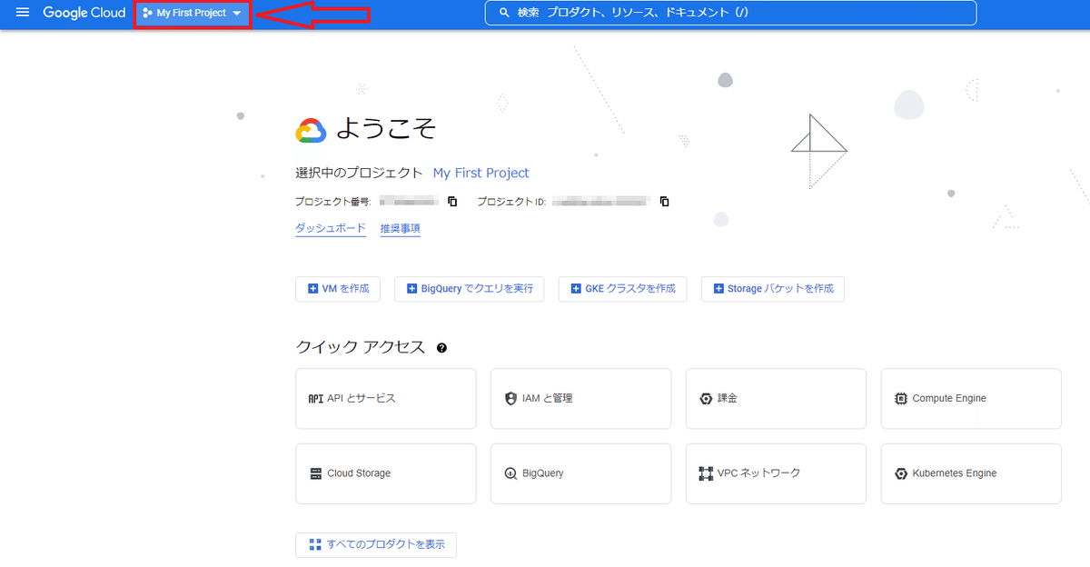Screen dimensions: 1090x567
Task: Click the クイック アクセス heading
Action: 361,347
